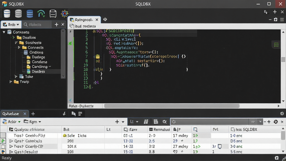Screen dimensions: 286x161
Task: Click the blue stacked database toolbar icon
Action: tap(30, 14)
